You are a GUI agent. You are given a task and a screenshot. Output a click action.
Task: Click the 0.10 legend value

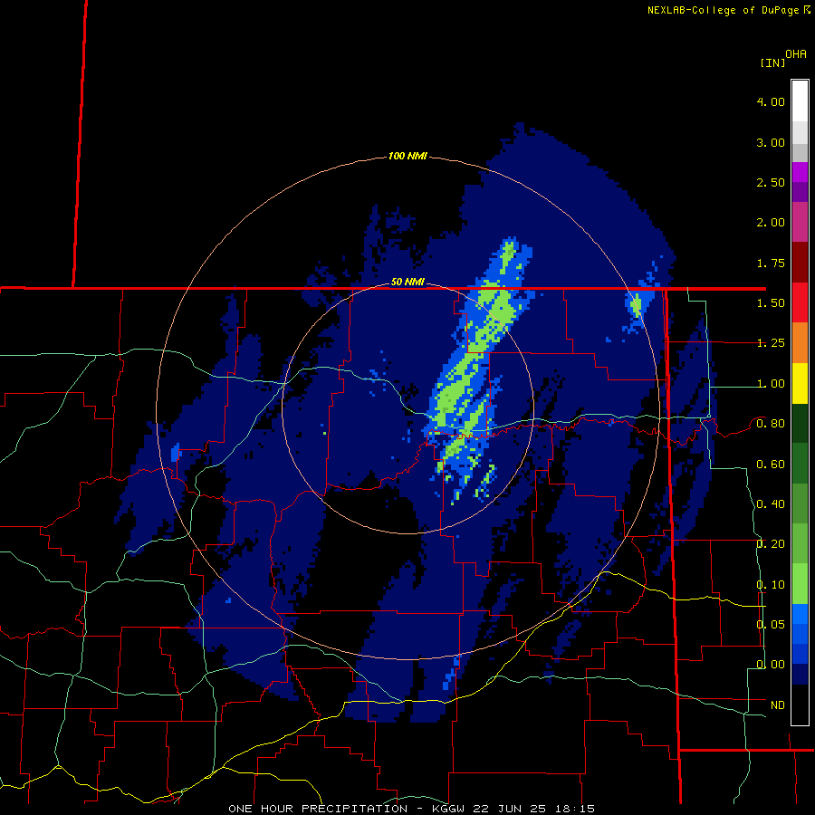(771, 585)
